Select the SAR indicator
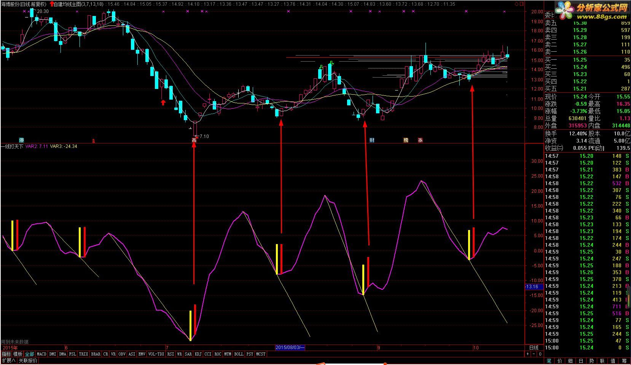 (x=188, y=354)
